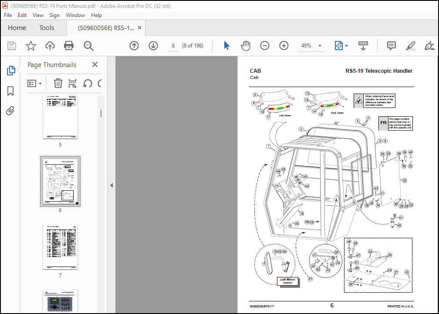The height and width of the screenshot is (314, 439).
Task: Open the View menu
Action: (x=38, y=15)
